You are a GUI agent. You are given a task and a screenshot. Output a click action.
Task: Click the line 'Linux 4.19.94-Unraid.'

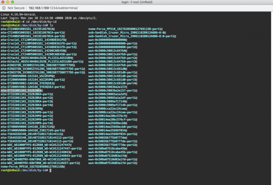[18, 15]
